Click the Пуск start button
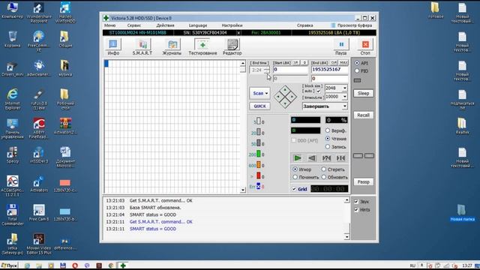Image resolution: width=480 pixels, height=270 pixels. click(x=9, y=265)
